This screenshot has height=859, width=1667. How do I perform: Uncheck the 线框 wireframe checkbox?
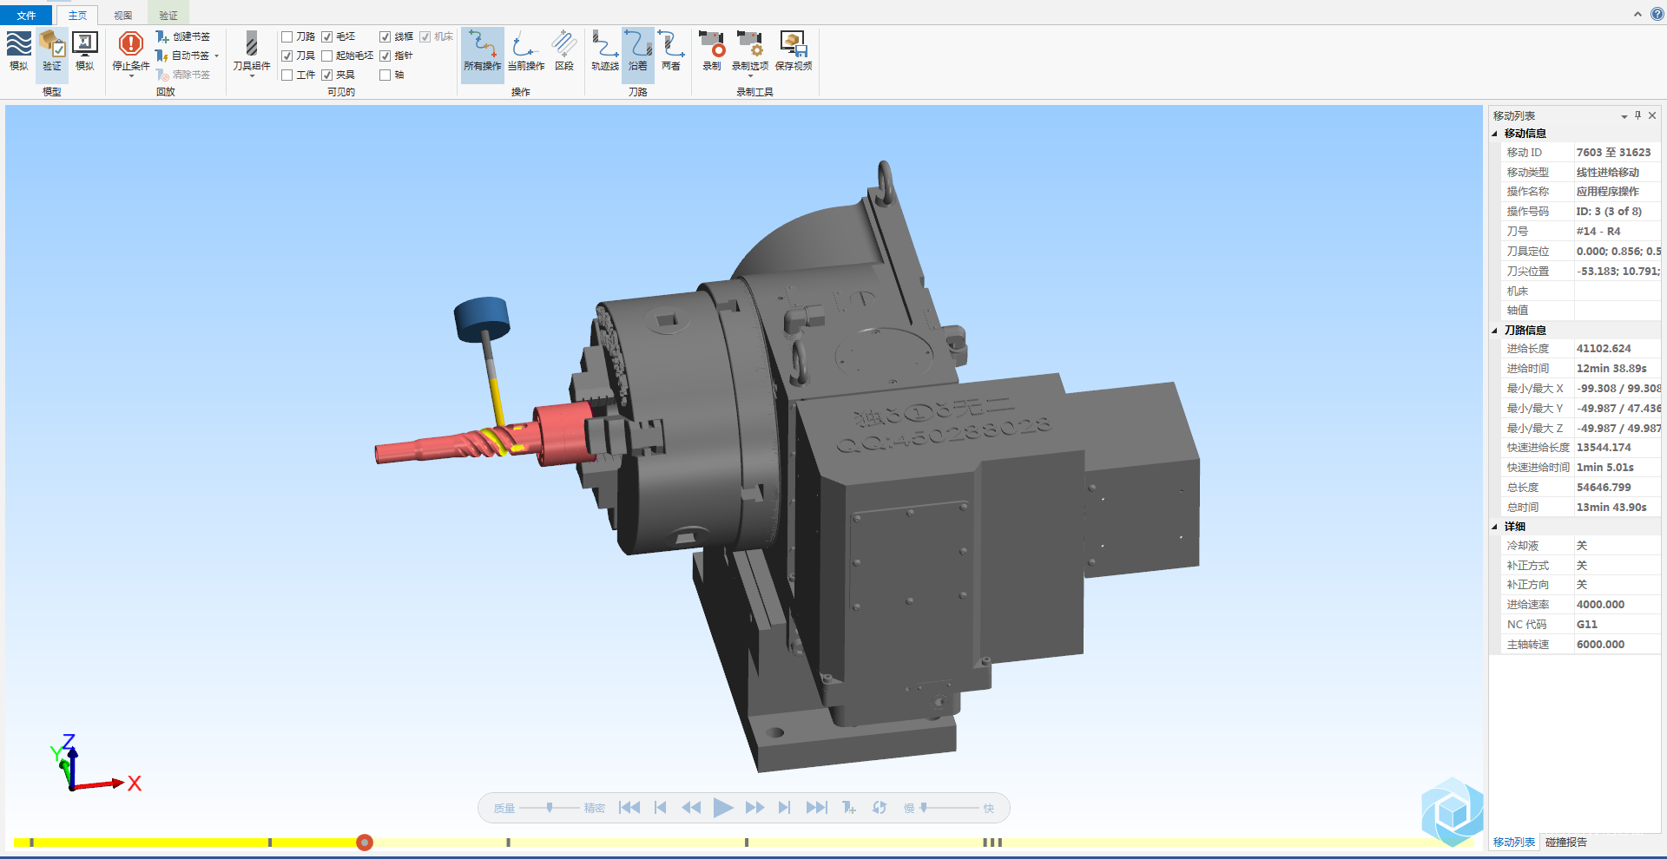tap(385, 36)
